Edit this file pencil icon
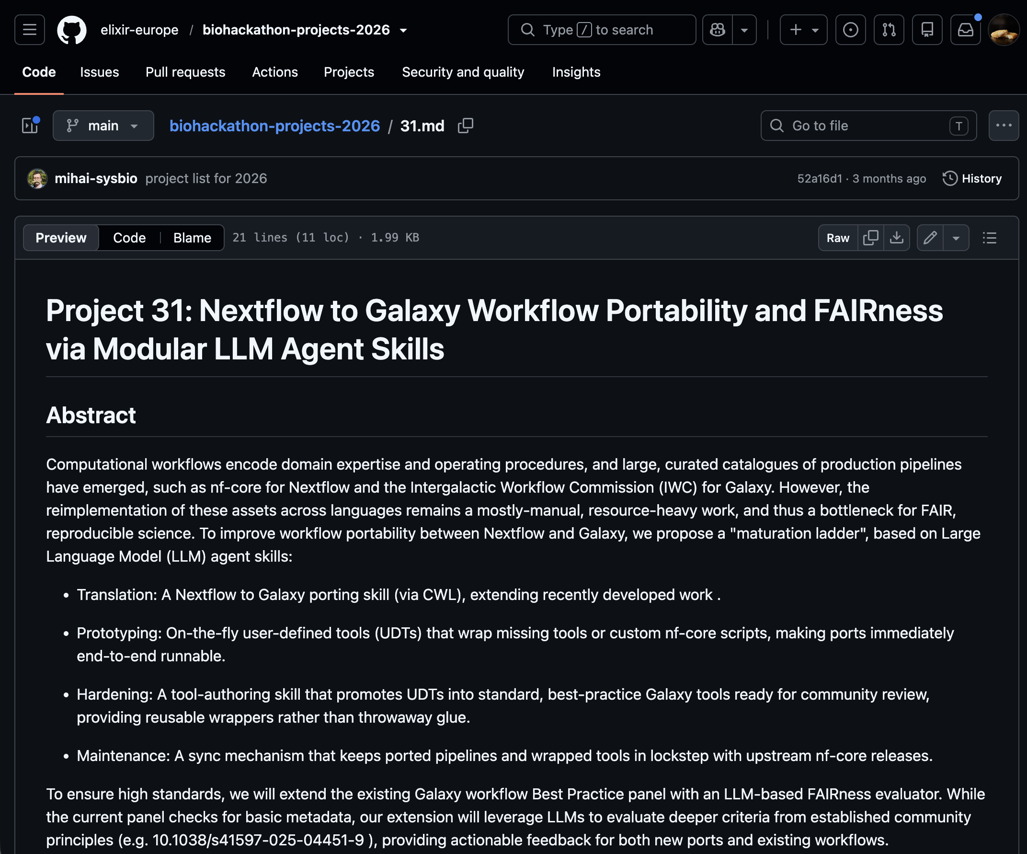This screenshot has height=854, width=1027. pyautogui.click(x=930, y=238)
